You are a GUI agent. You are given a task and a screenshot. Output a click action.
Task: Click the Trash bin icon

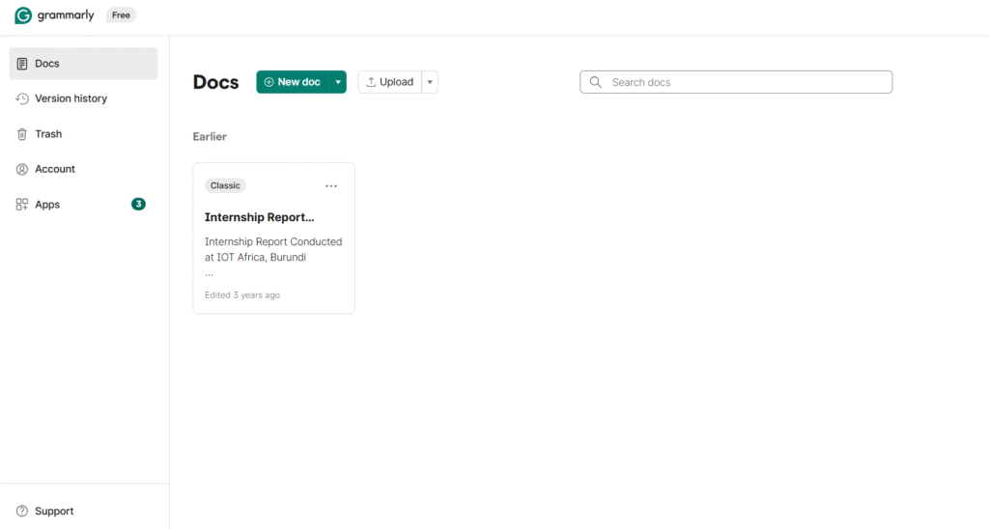(x=22, y=134)
